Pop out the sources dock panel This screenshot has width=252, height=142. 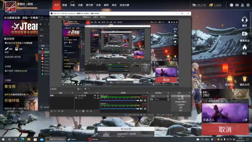click(98, 93)
